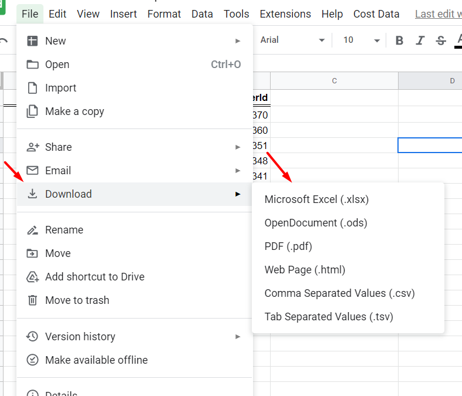The image size is (462, 396).
Task: Click the Open folder icon
Action: [x=32, y=64]
